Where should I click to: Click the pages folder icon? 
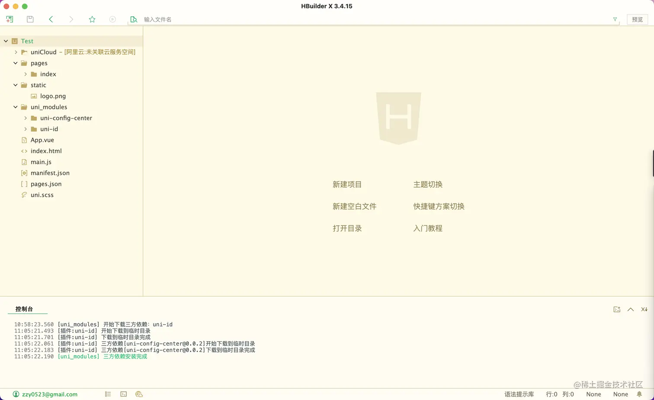(x=24, y=63)
